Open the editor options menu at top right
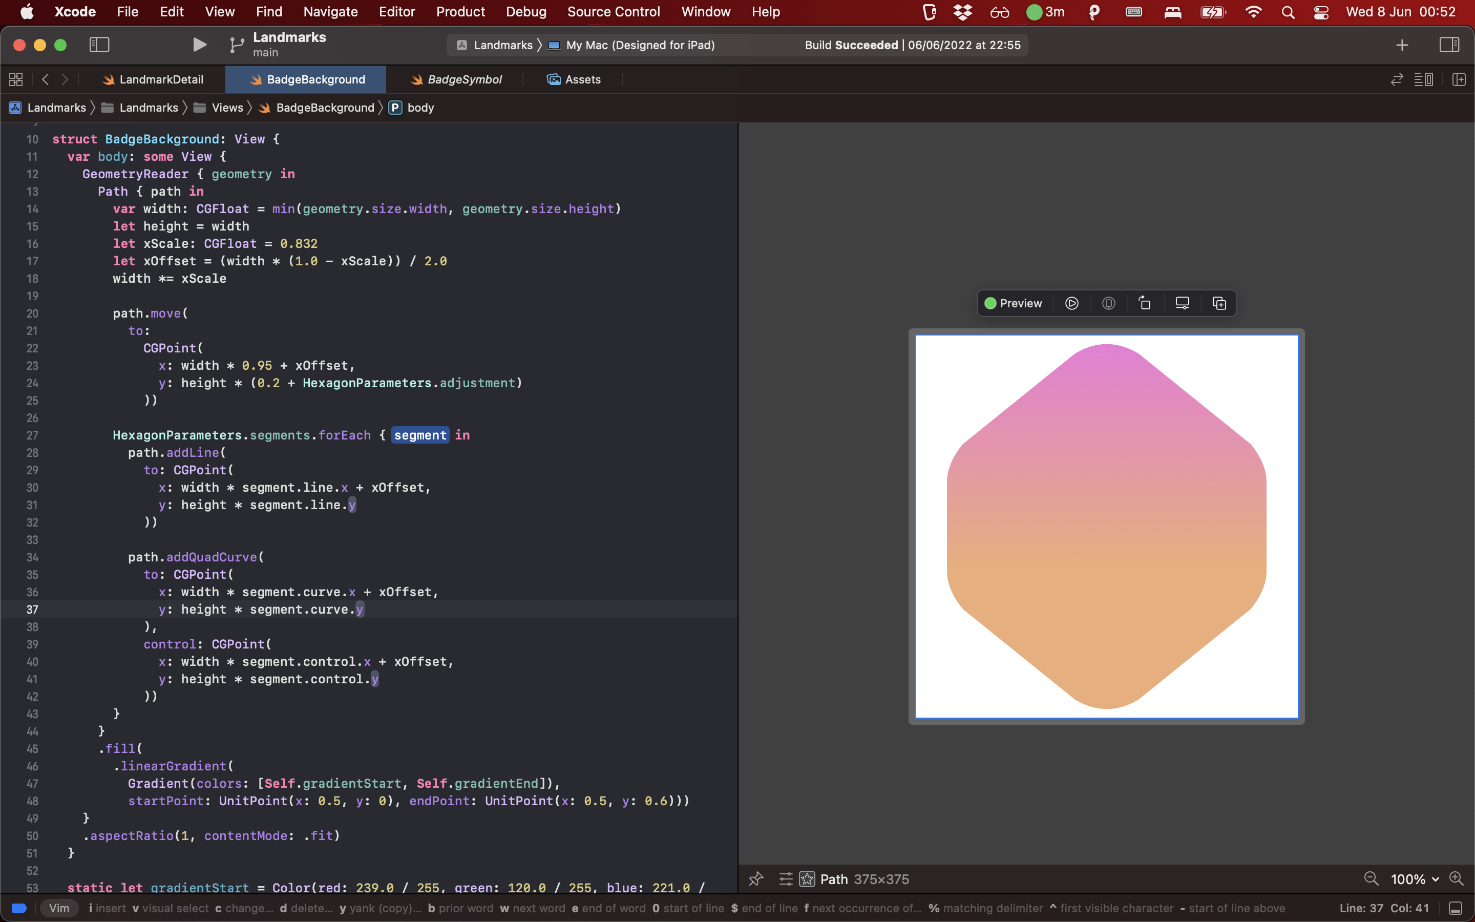The height and width of the screenshot is (922, 1475). click(x=1424, y=79)
